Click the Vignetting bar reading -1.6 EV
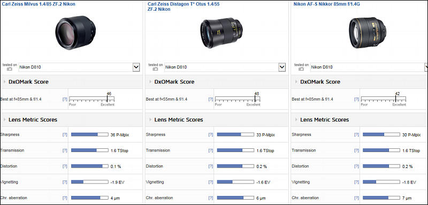 [235, 182]
